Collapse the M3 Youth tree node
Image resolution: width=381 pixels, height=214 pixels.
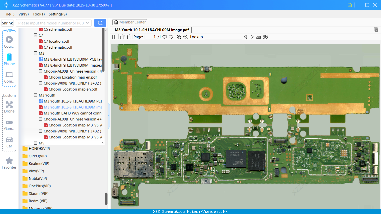tap(36, 95)
